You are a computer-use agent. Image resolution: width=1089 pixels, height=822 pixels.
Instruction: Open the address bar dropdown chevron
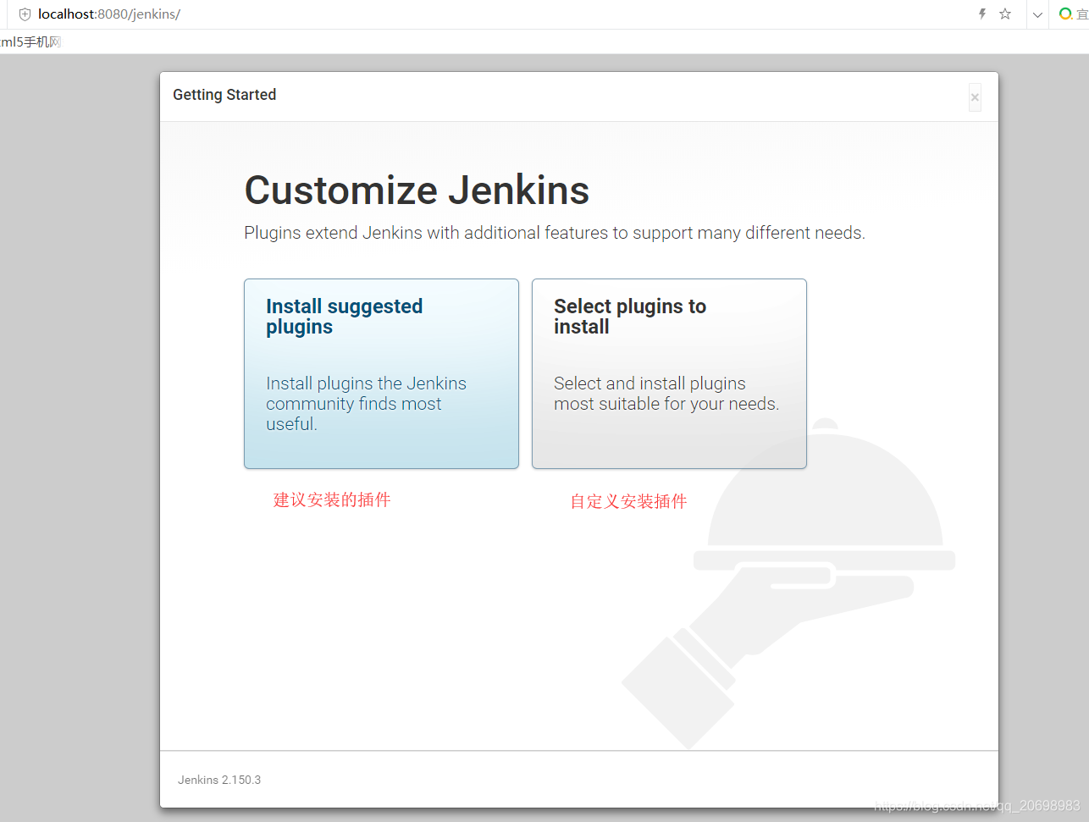tap(1037, 14)
